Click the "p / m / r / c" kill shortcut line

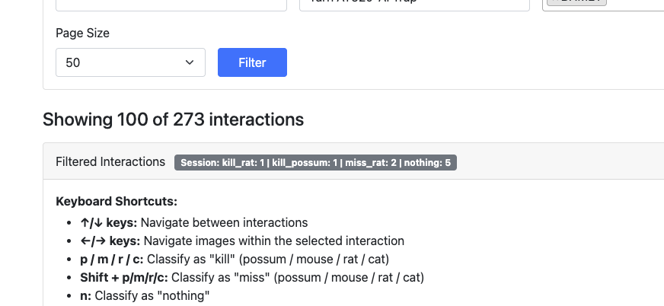pyautogui.click(x=235, y=259)
